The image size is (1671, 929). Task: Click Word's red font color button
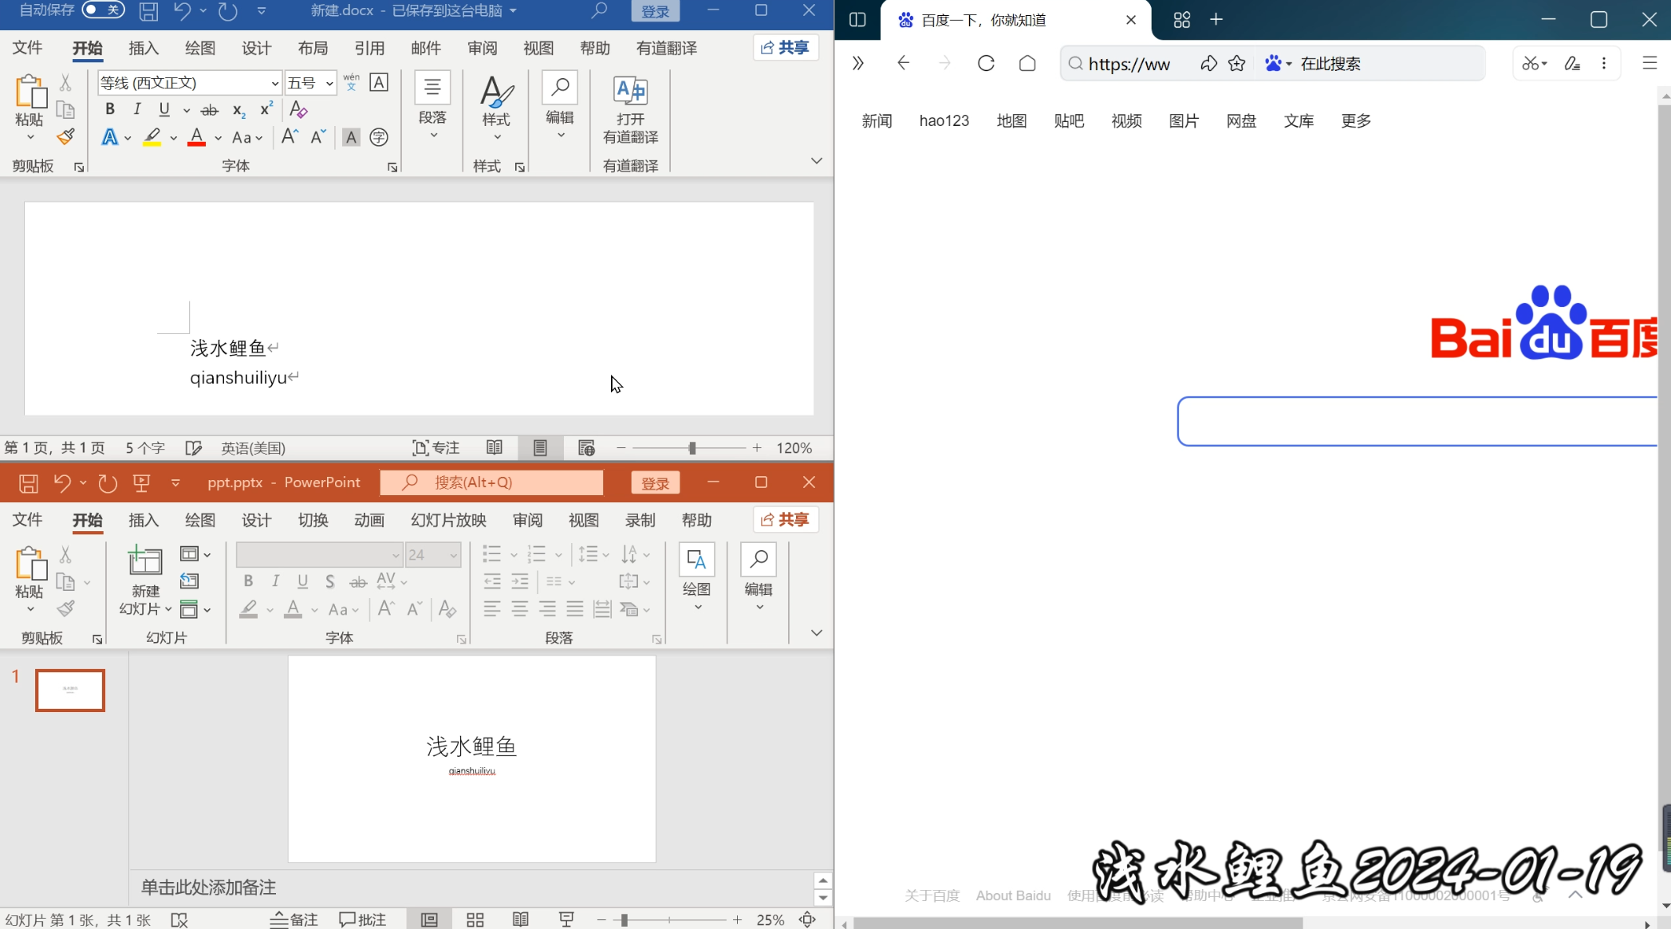(196, 137)
